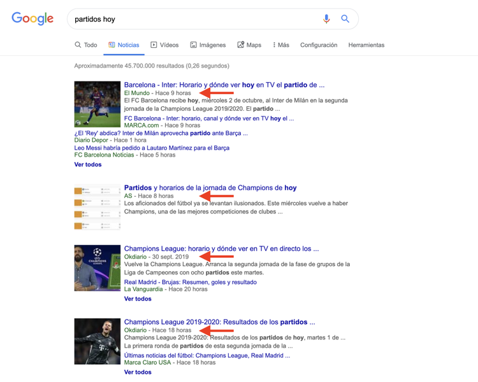Click the AS schedule table thumbnail
The width and height of the screenshot is (478, 382).
pos(98,207)
